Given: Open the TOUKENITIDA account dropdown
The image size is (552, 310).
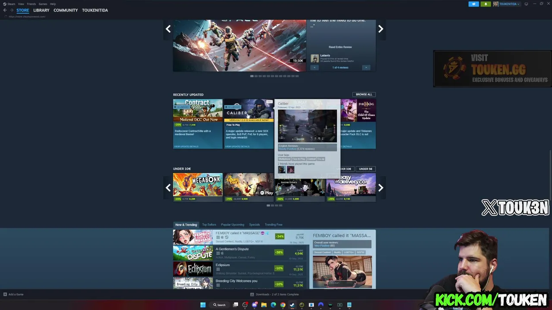Looking at the screenshot, I should pyautogui.click(x=509, y=4).
